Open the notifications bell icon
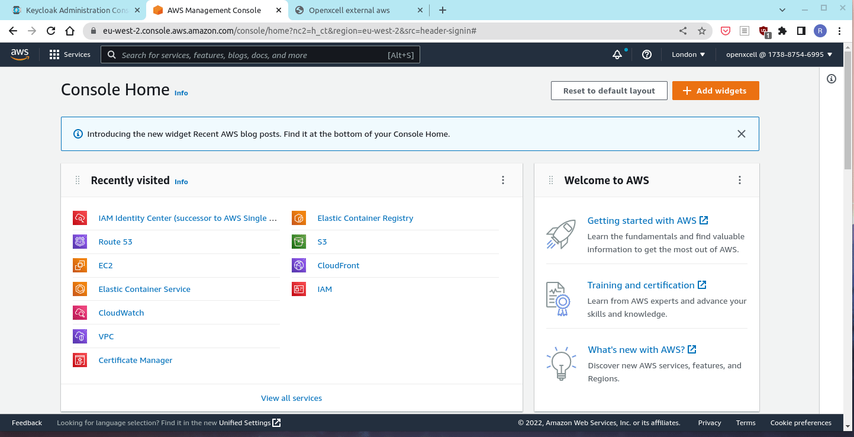The width and height of the screenshot is (854, 437). point(617,54)
